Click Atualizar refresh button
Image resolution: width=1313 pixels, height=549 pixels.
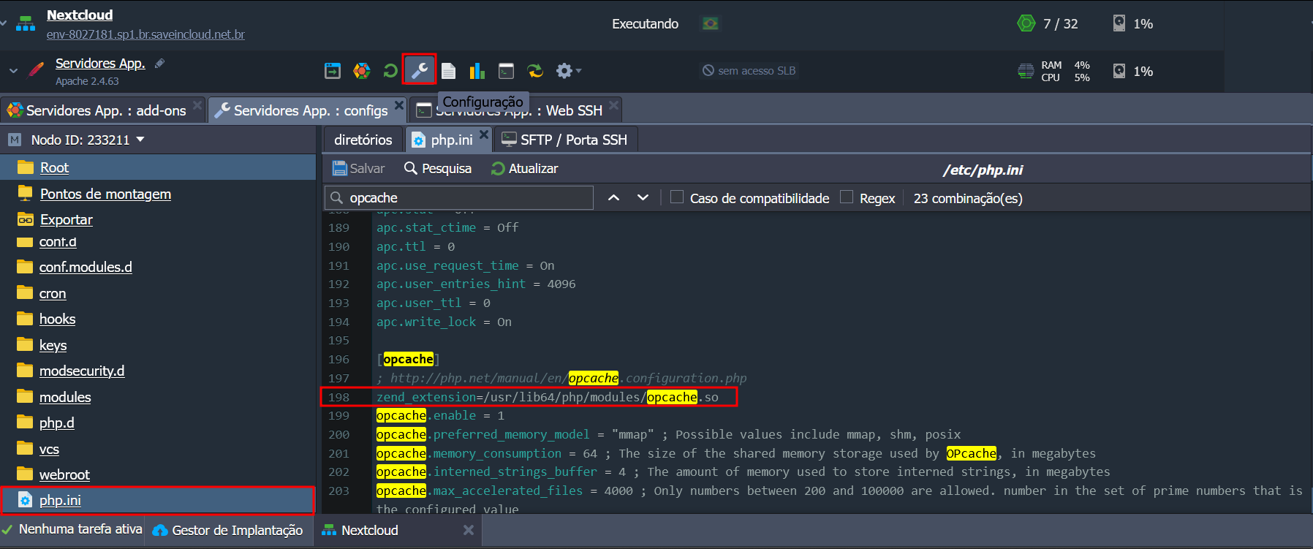tap(525, 168)
